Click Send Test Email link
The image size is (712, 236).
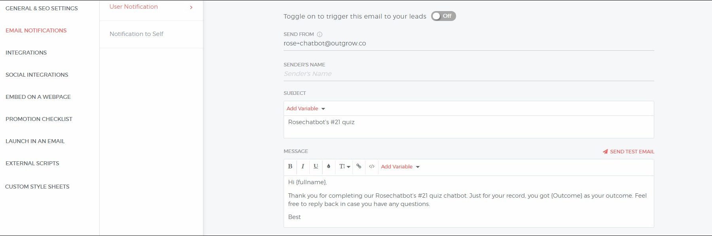(x=632, y=151)
